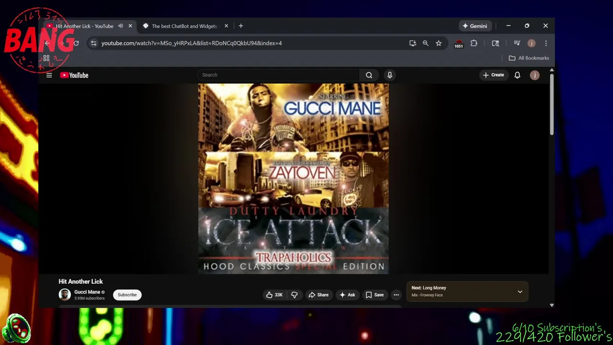
Task: Click inside the YouTube Search field
Action: 278,75
